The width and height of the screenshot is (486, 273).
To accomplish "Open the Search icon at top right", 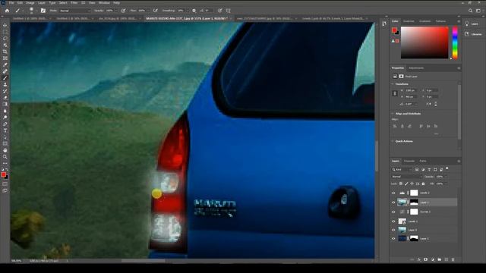I will (471, 11).
